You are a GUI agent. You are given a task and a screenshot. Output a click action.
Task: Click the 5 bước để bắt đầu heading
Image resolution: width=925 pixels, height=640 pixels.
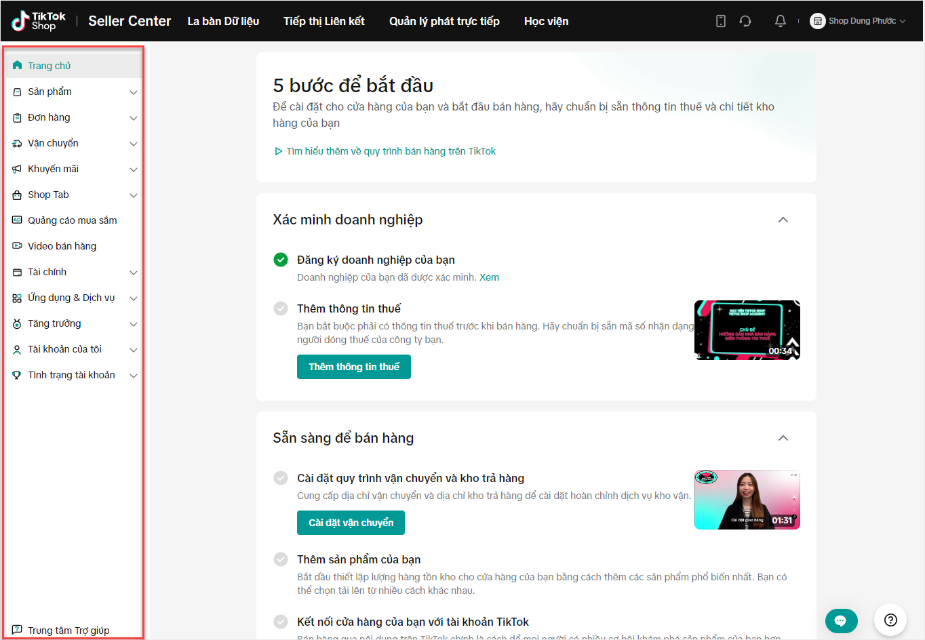pyautogui.click(x=353, y=85)
